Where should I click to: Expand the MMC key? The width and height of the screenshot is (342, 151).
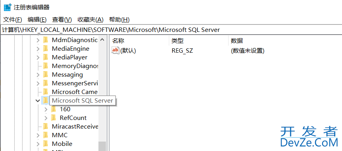click(38, 136)
